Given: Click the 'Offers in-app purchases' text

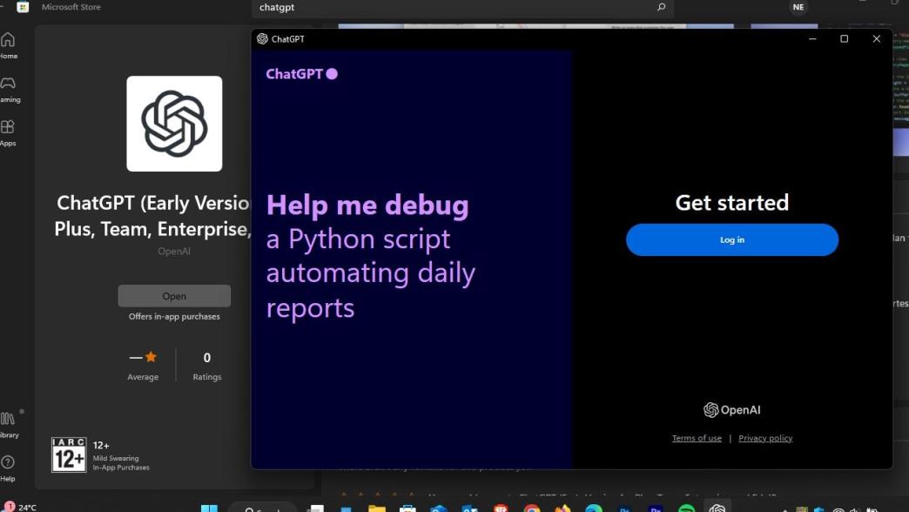Looking at the screenshot, I should (174, 317).
